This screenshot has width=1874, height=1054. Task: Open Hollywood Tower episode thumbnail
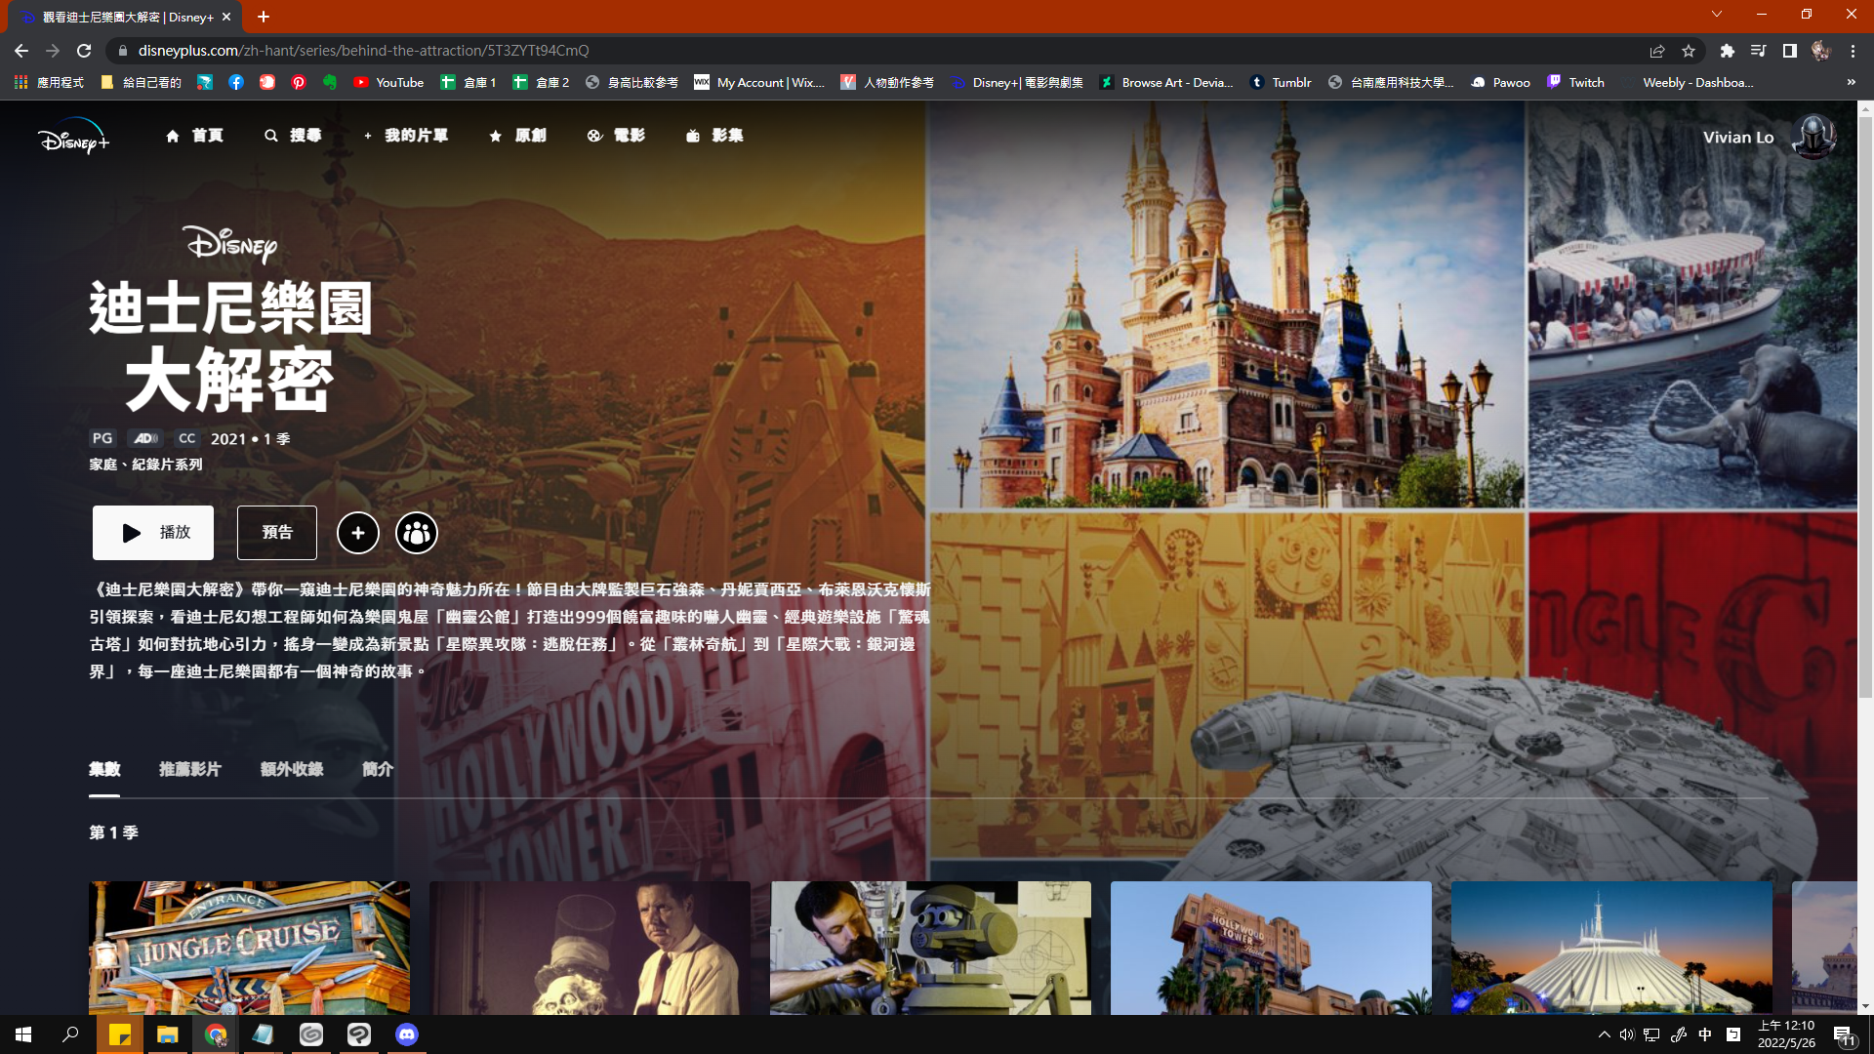coord(1271,948)
